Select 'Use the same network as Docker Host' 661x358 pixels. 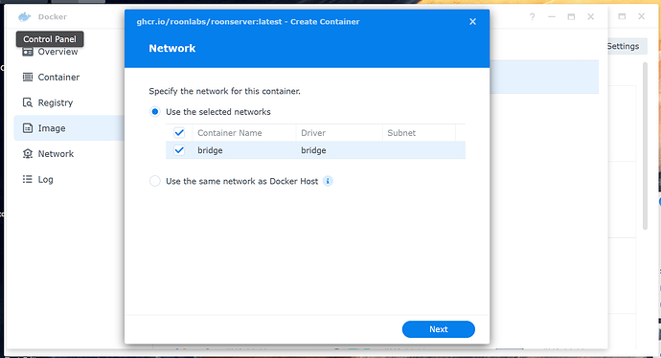pyautogui.click(x=155, y=181)
